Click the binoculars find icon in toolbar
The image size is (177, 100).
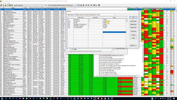94,5
